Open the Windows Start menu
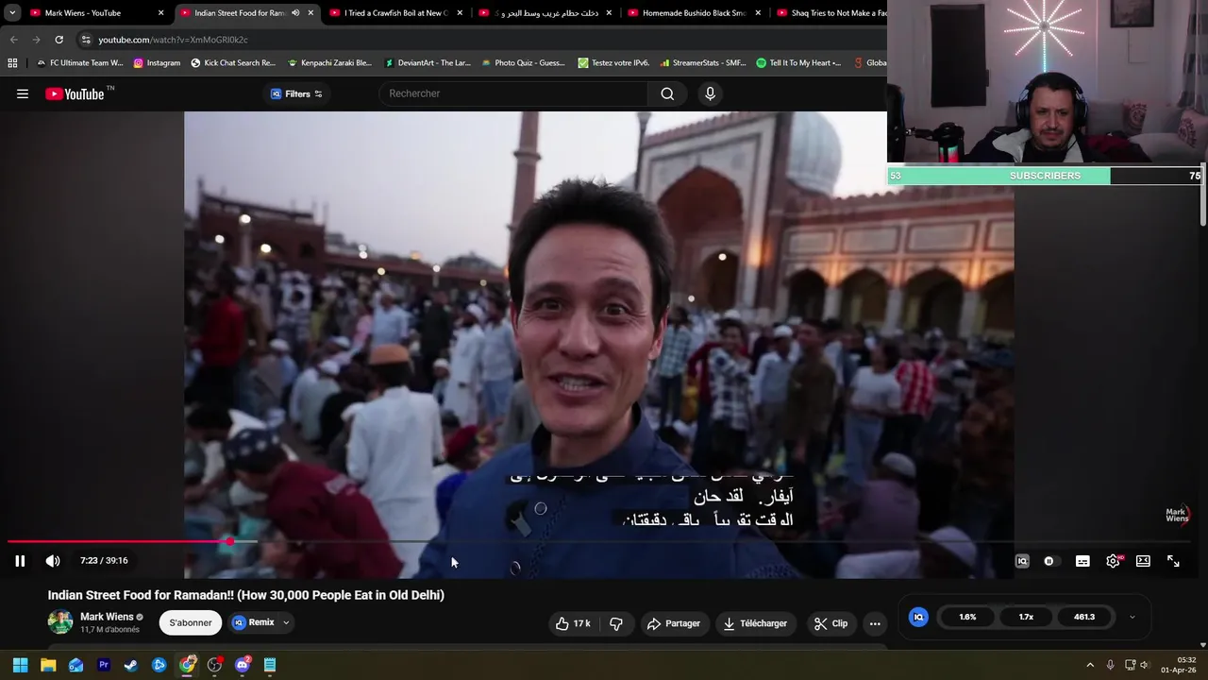The width and height of the screenshot is (1208, 680). (20, 665)
